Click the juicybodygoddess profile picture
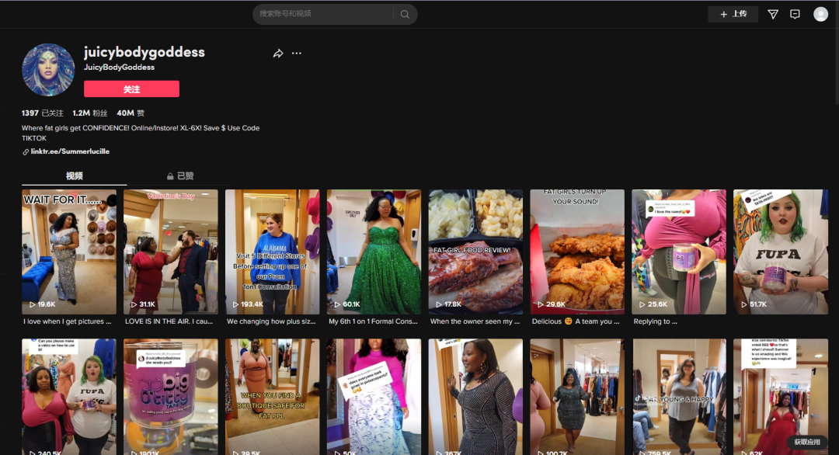The height and width of the screenshot is (455, 839). pyautogui.click(x=48, y=70)
